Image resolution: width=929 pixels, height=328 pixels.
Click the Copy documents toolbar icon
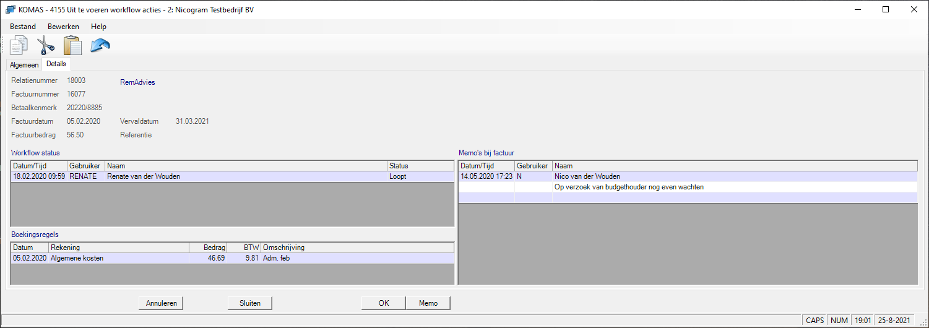tap(19, 46)
